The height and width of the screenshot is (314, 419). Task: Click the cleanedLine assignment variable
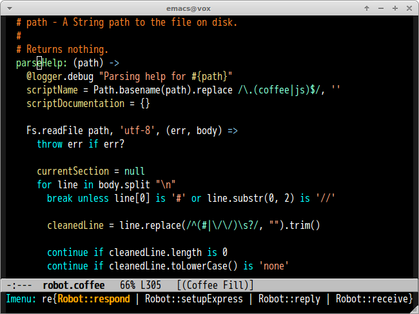(x=75, y=226)
